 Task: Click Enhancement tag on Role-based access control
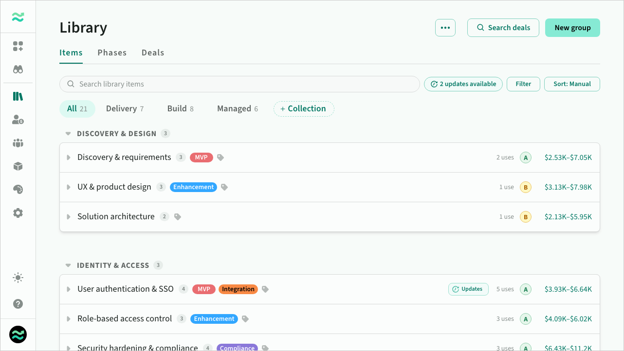click(214, 319)
